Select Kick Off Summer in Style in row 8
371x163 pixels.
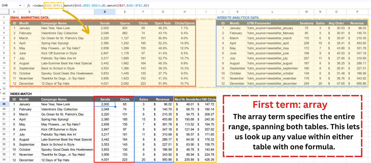(67, 53)
